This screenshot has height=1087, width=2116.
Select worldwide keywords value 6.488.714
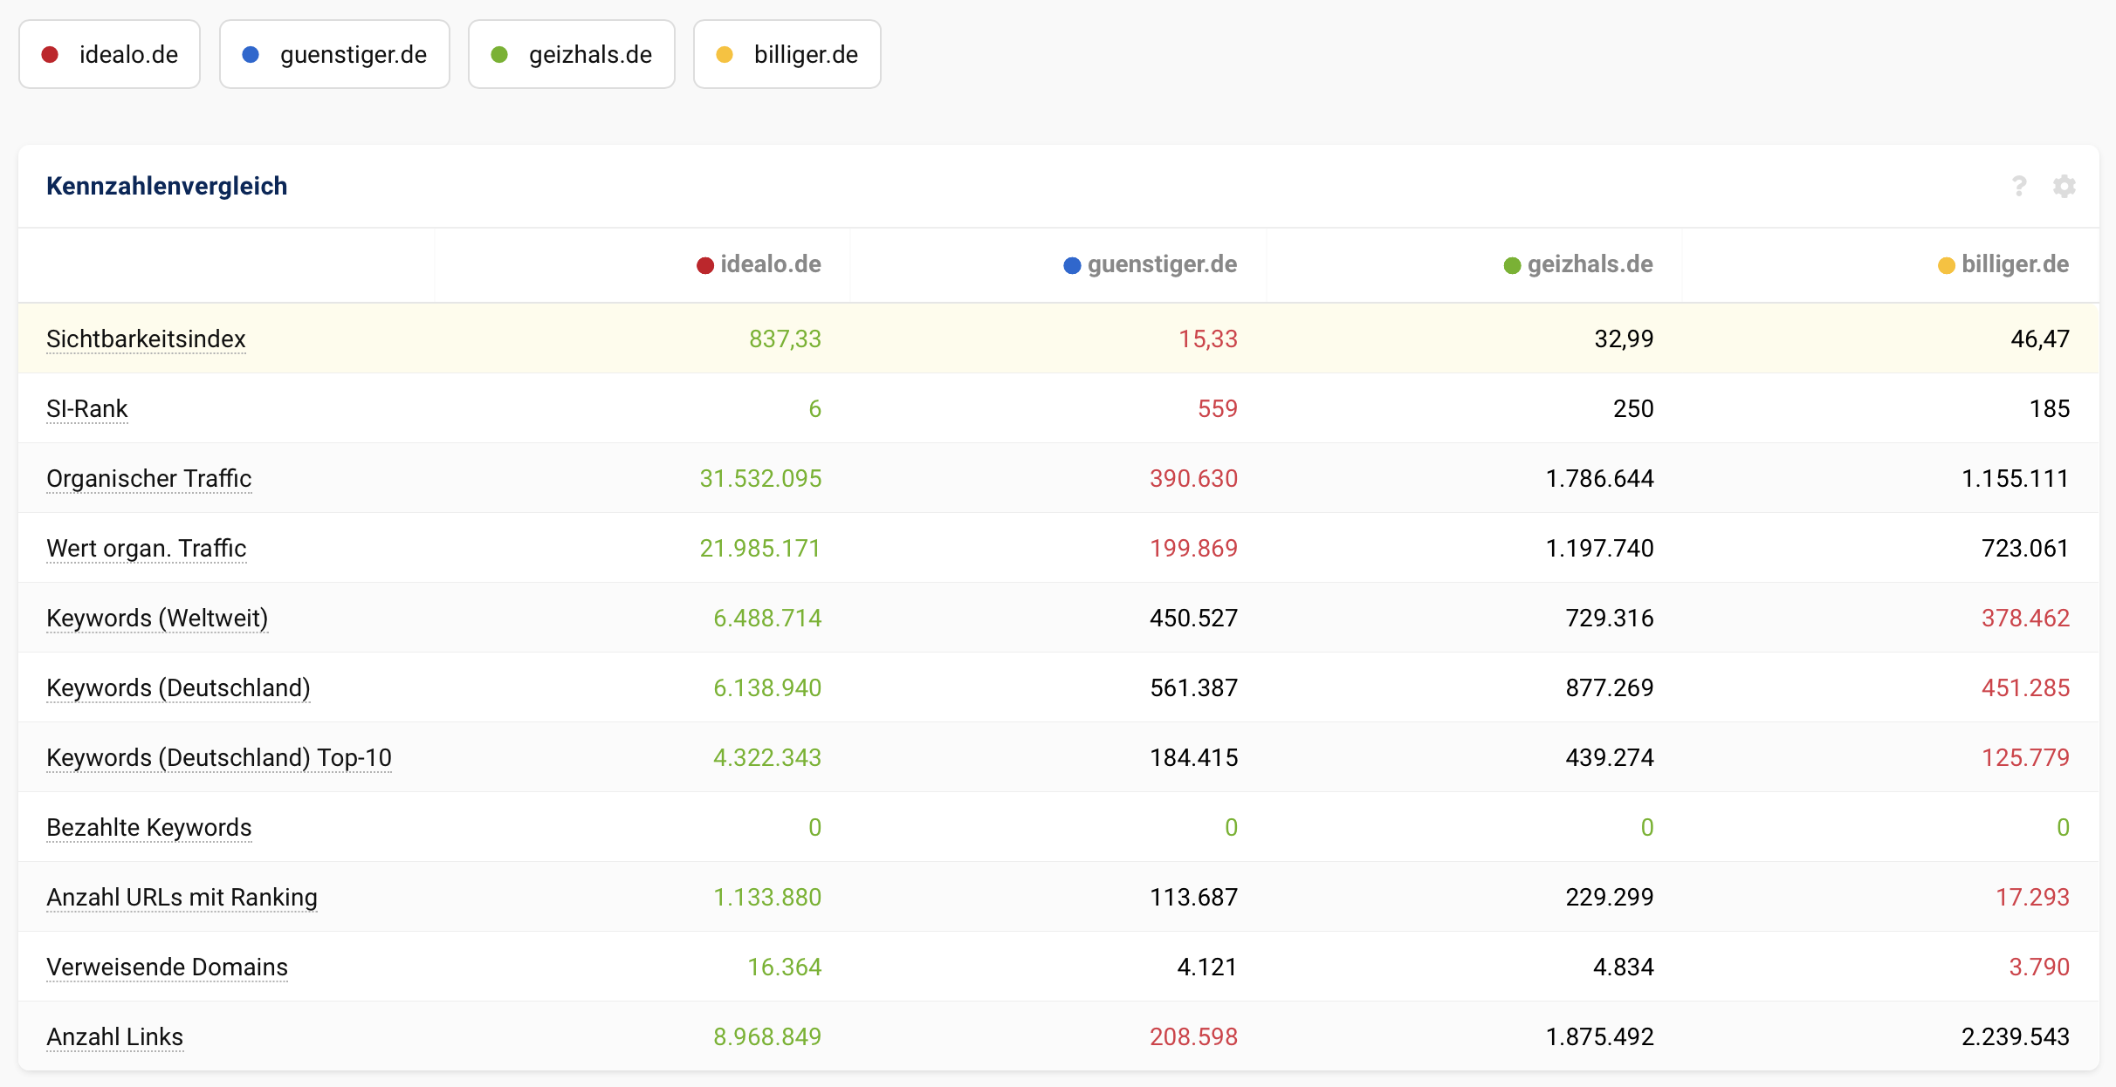[767, 618]
